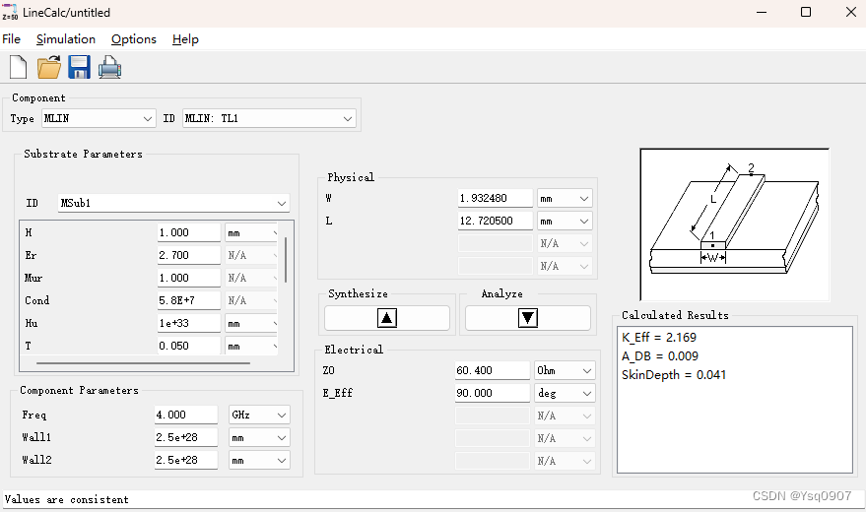Screen dimensions: 866x512
Task: Click the LineCalc application title icon
Action: [10, 12]
